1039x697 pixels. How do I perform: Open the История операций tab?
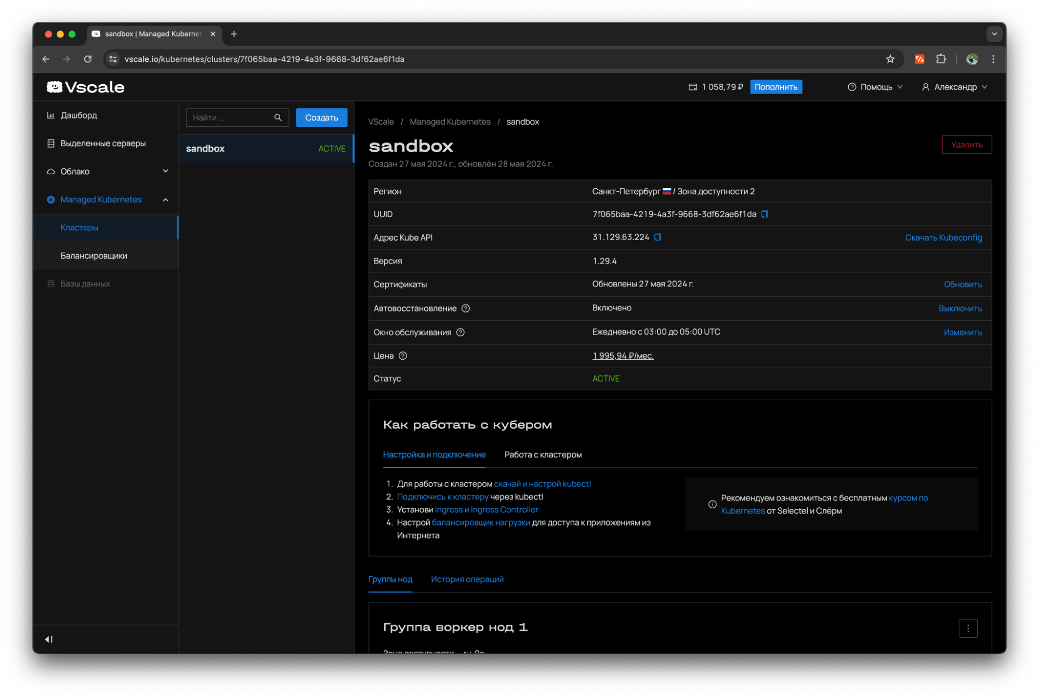click(x=467, y=579)
